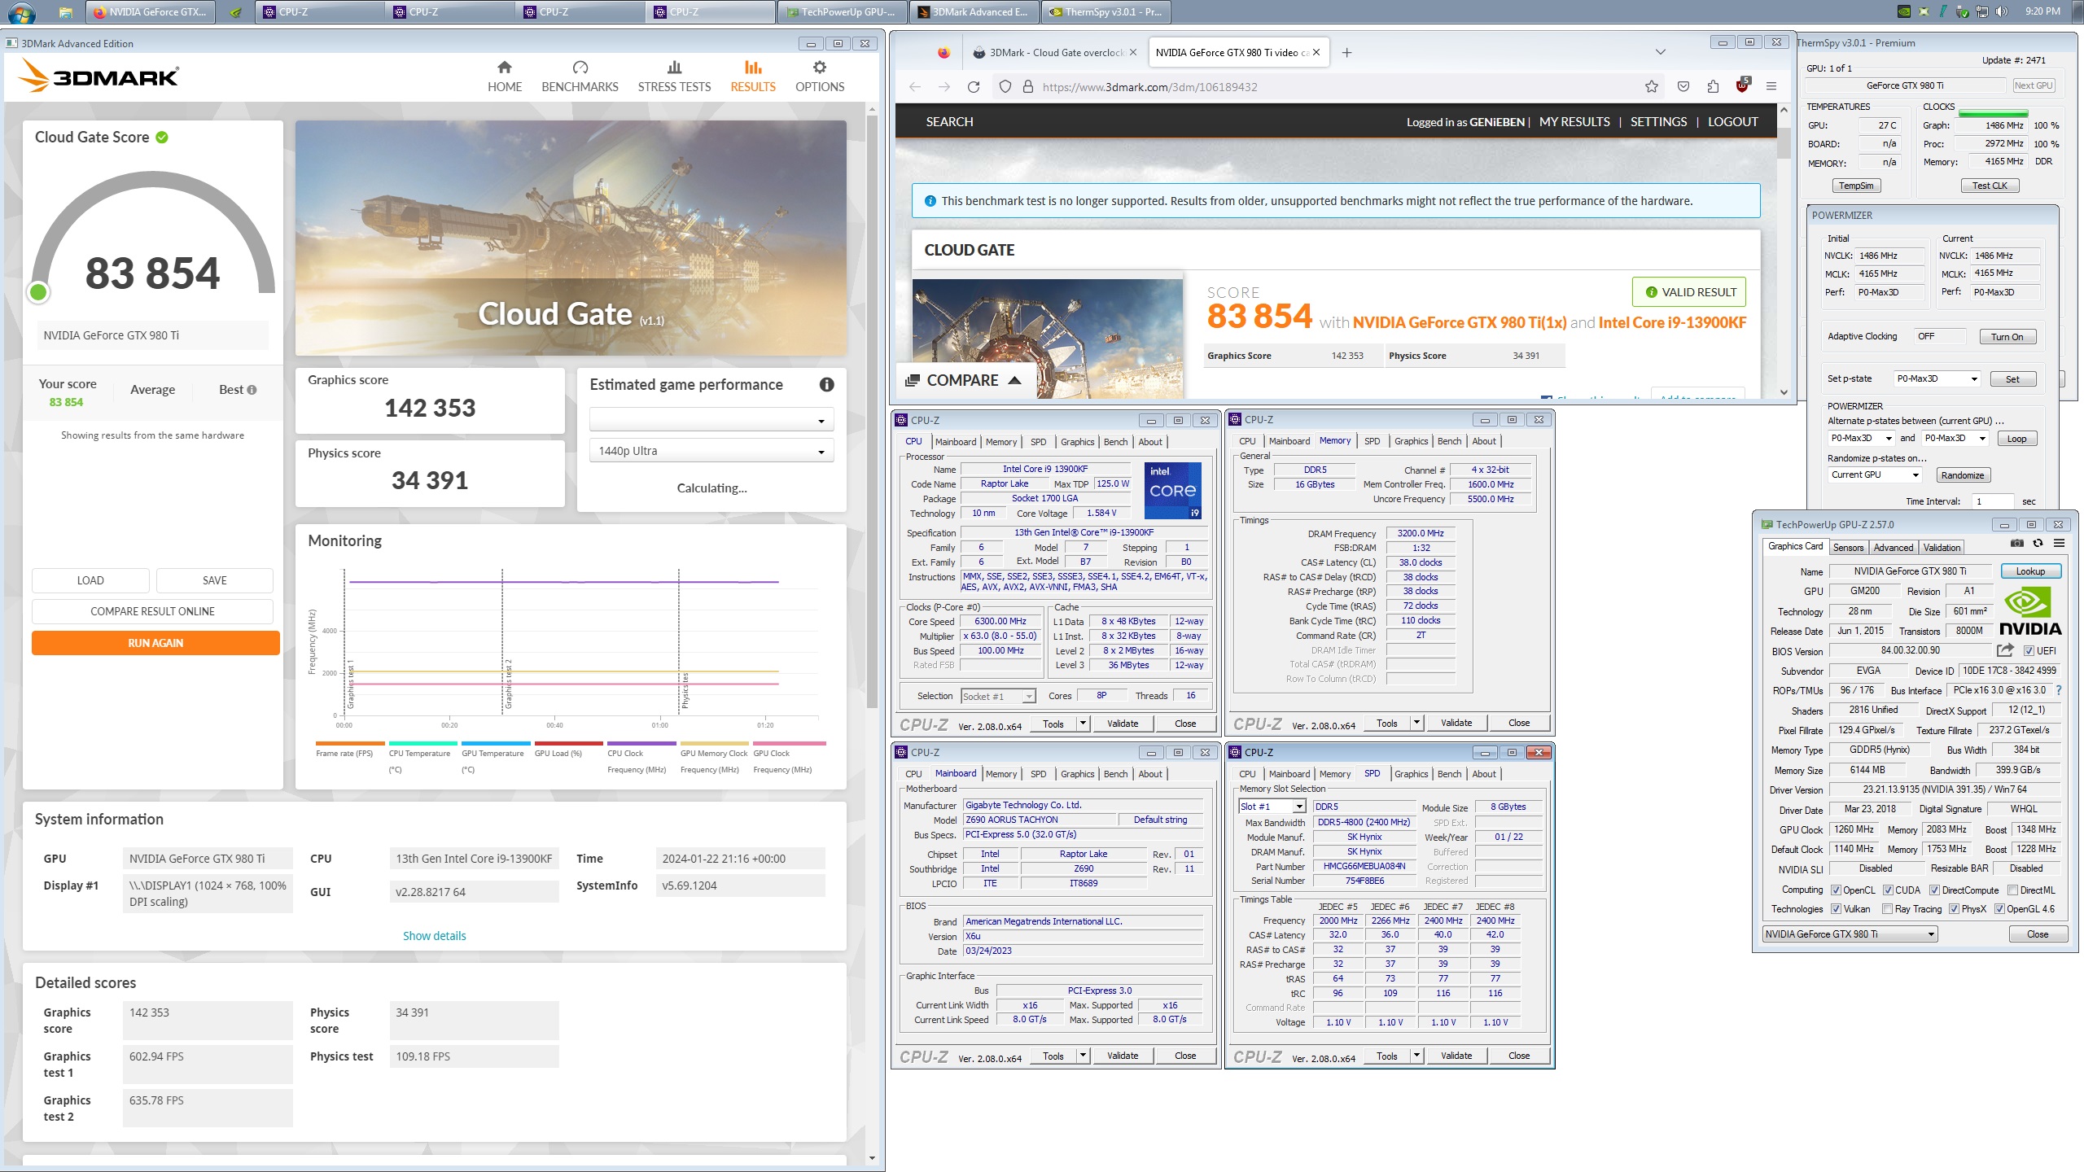Open ThermSpy Current GPU dropdown
The image size is (2084, 1172).
click(x=1875, y=475)
